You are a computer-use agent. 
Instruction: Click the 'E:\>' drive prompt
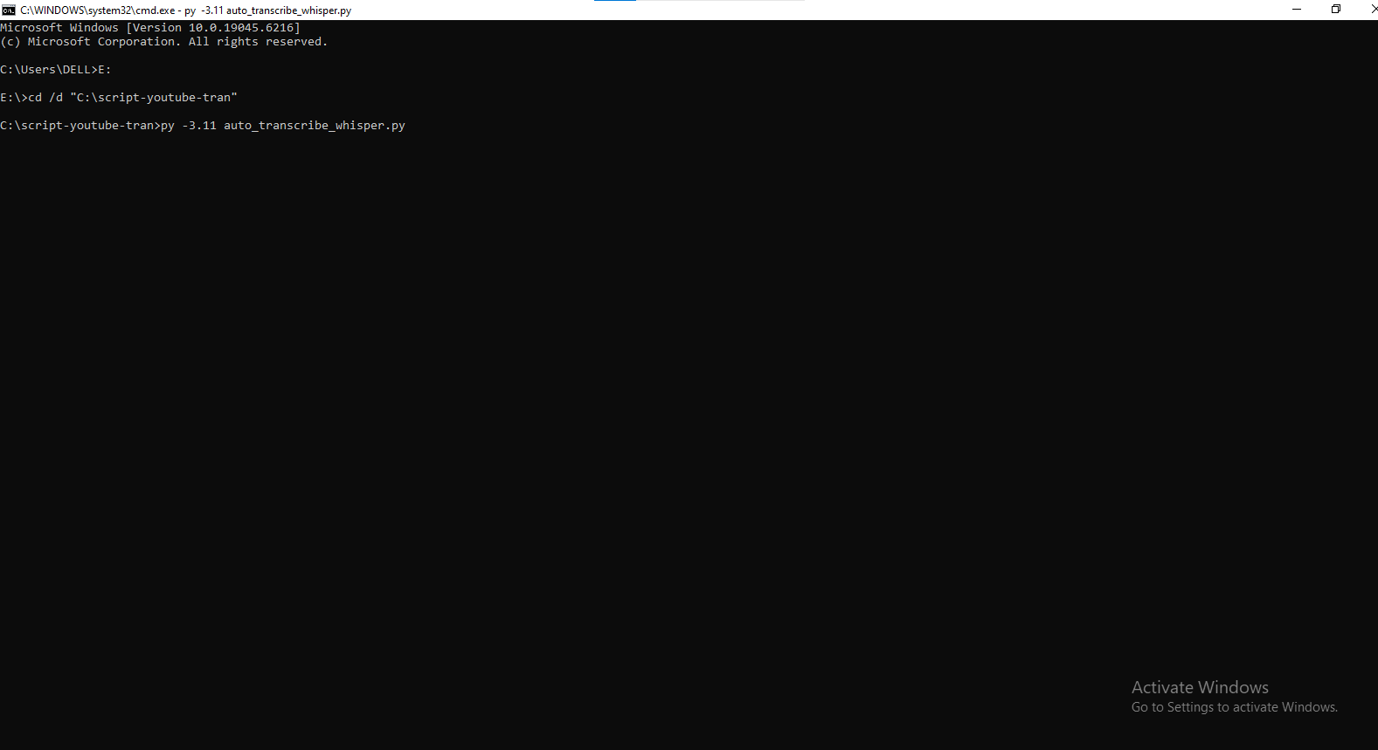coord(14,98)
